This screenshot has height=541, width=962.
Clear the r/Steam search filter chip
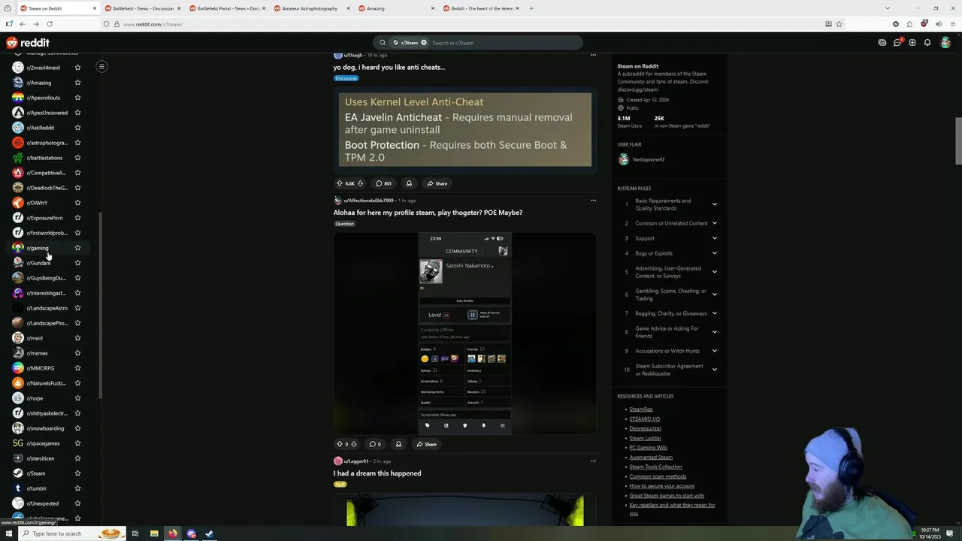(424, 43)
